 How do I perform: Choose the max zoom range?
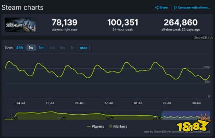(x=83, y=48)
